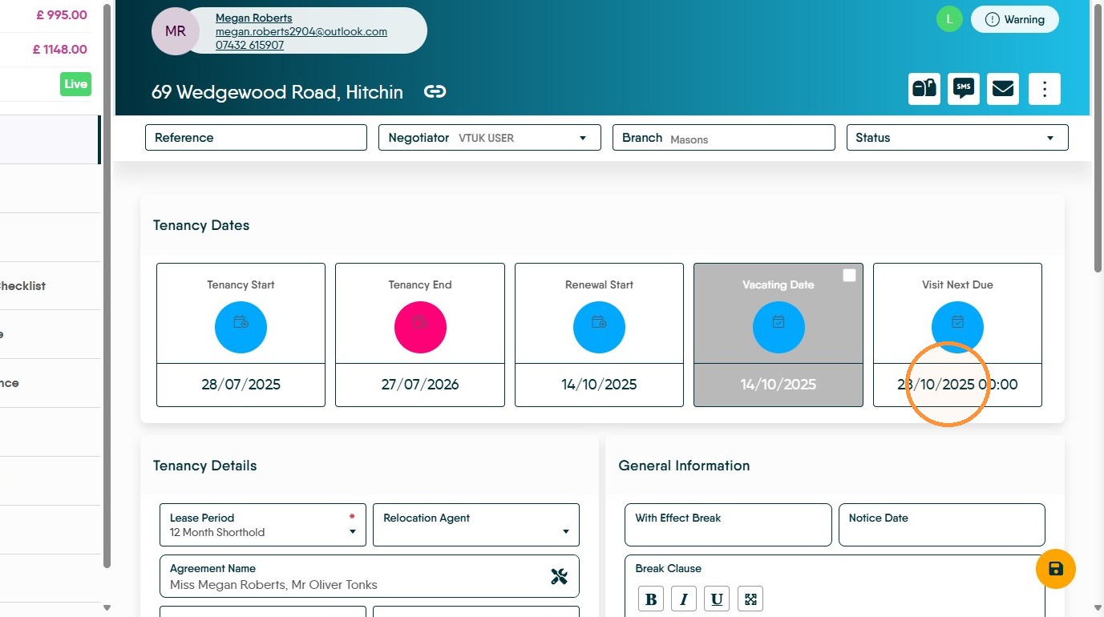
Task: Click the mailbox icon in header
Action: tap(924, 89)
